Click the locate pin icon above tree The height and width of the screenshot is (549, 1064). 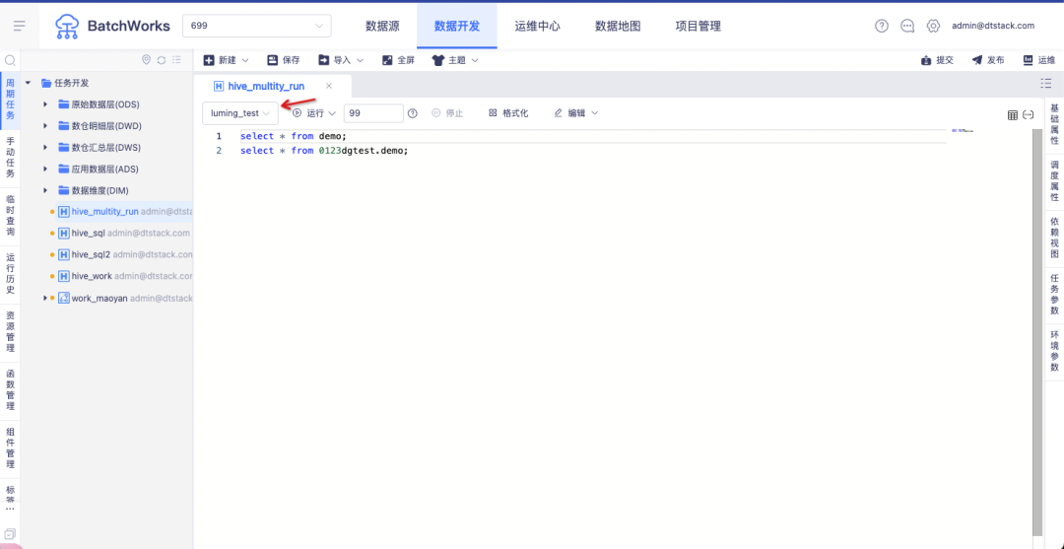coord(146,60)
